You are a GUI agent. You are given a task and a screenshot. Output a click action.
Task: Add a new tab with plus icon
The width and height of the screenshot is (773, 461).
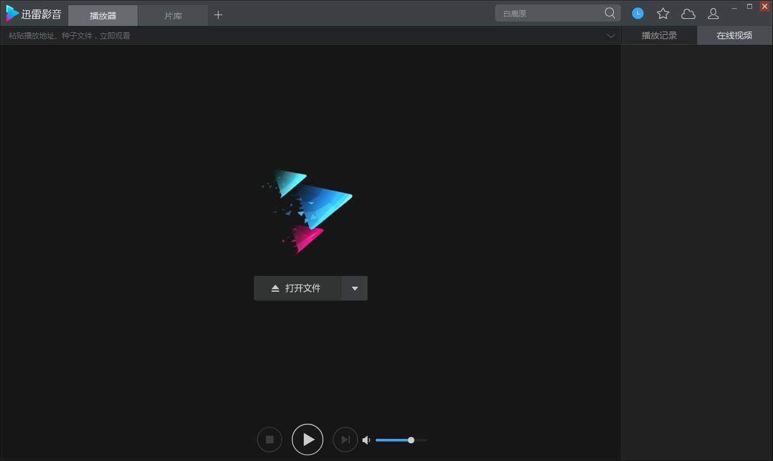(x=218, y=15)
